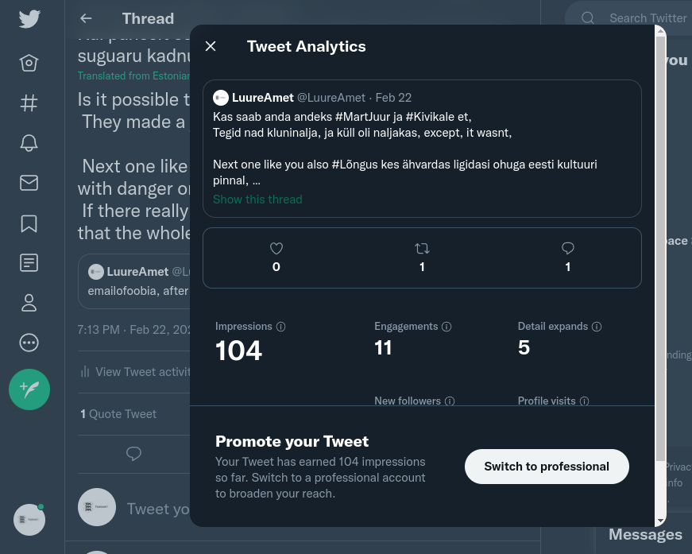Click Switch to professional button
692x554 pixels.
[547, 467]
